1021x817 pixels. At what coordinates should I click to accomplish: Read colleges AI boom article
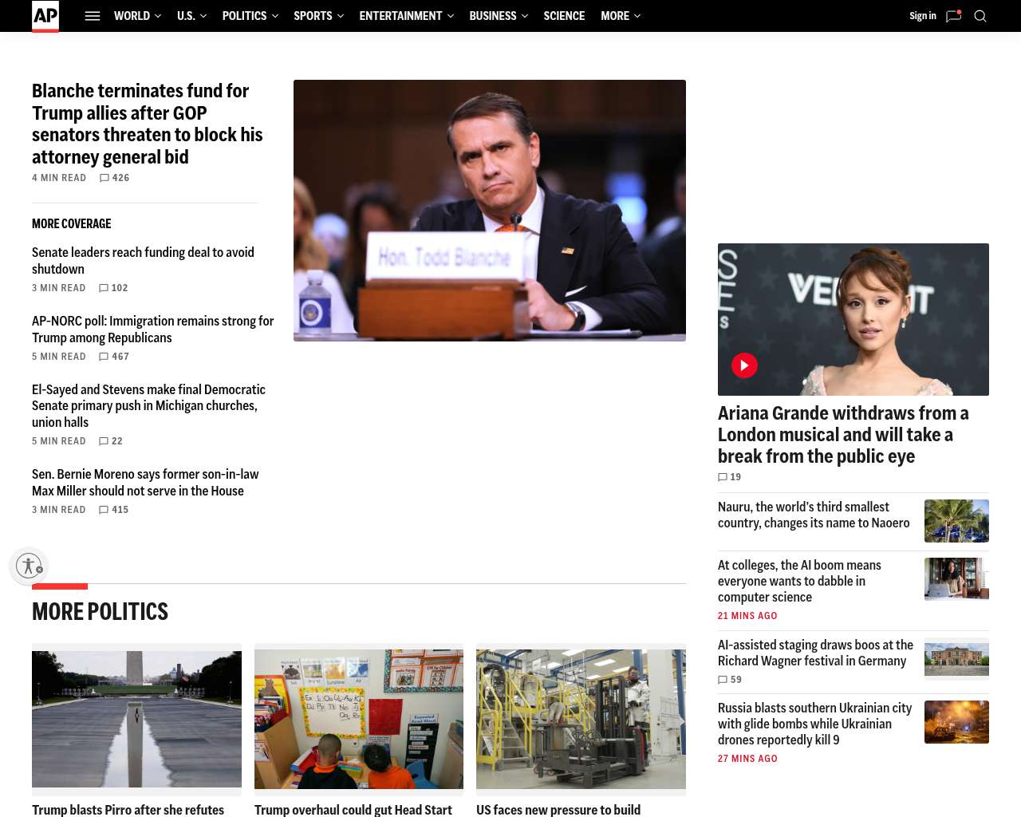(x=799, y=581)
